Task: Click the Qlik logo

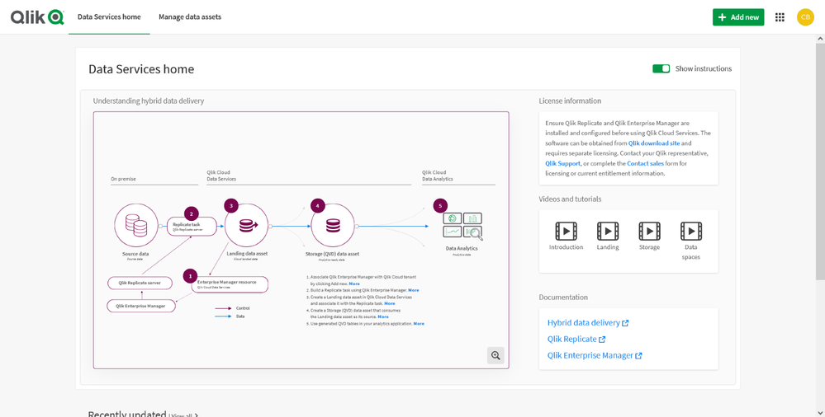Action: (37, 17)
